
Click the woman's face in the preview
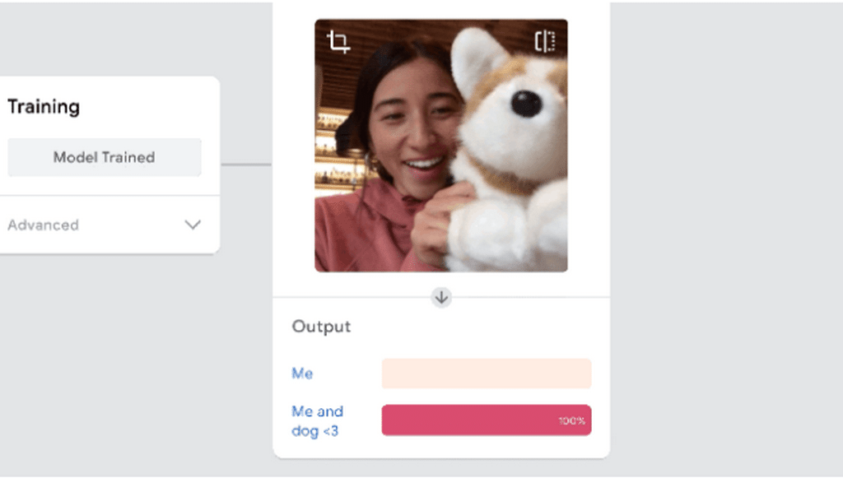(x=414, y=126)
